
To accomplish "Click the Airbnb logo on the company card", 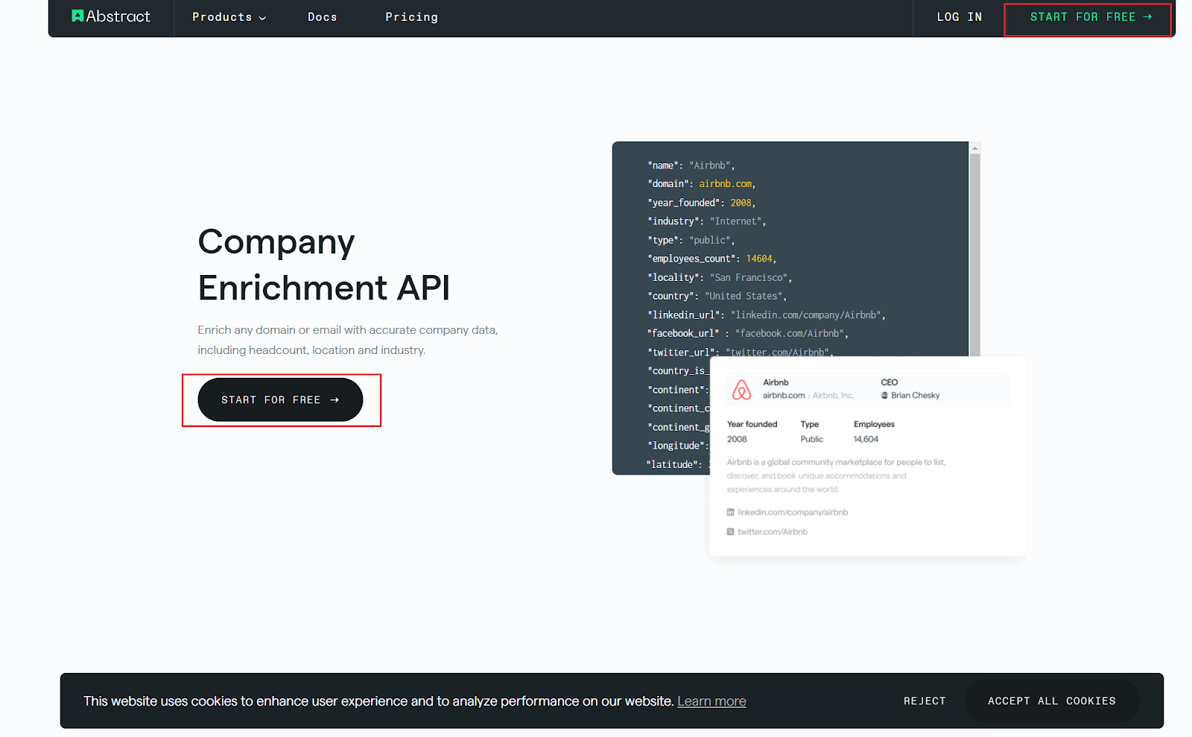I will pyautogui.click(x=741, y=388).
